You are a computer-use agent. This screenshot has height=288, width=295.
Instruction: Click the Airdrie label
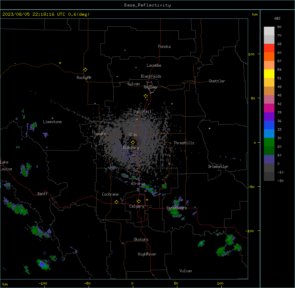tap(138, 184)
